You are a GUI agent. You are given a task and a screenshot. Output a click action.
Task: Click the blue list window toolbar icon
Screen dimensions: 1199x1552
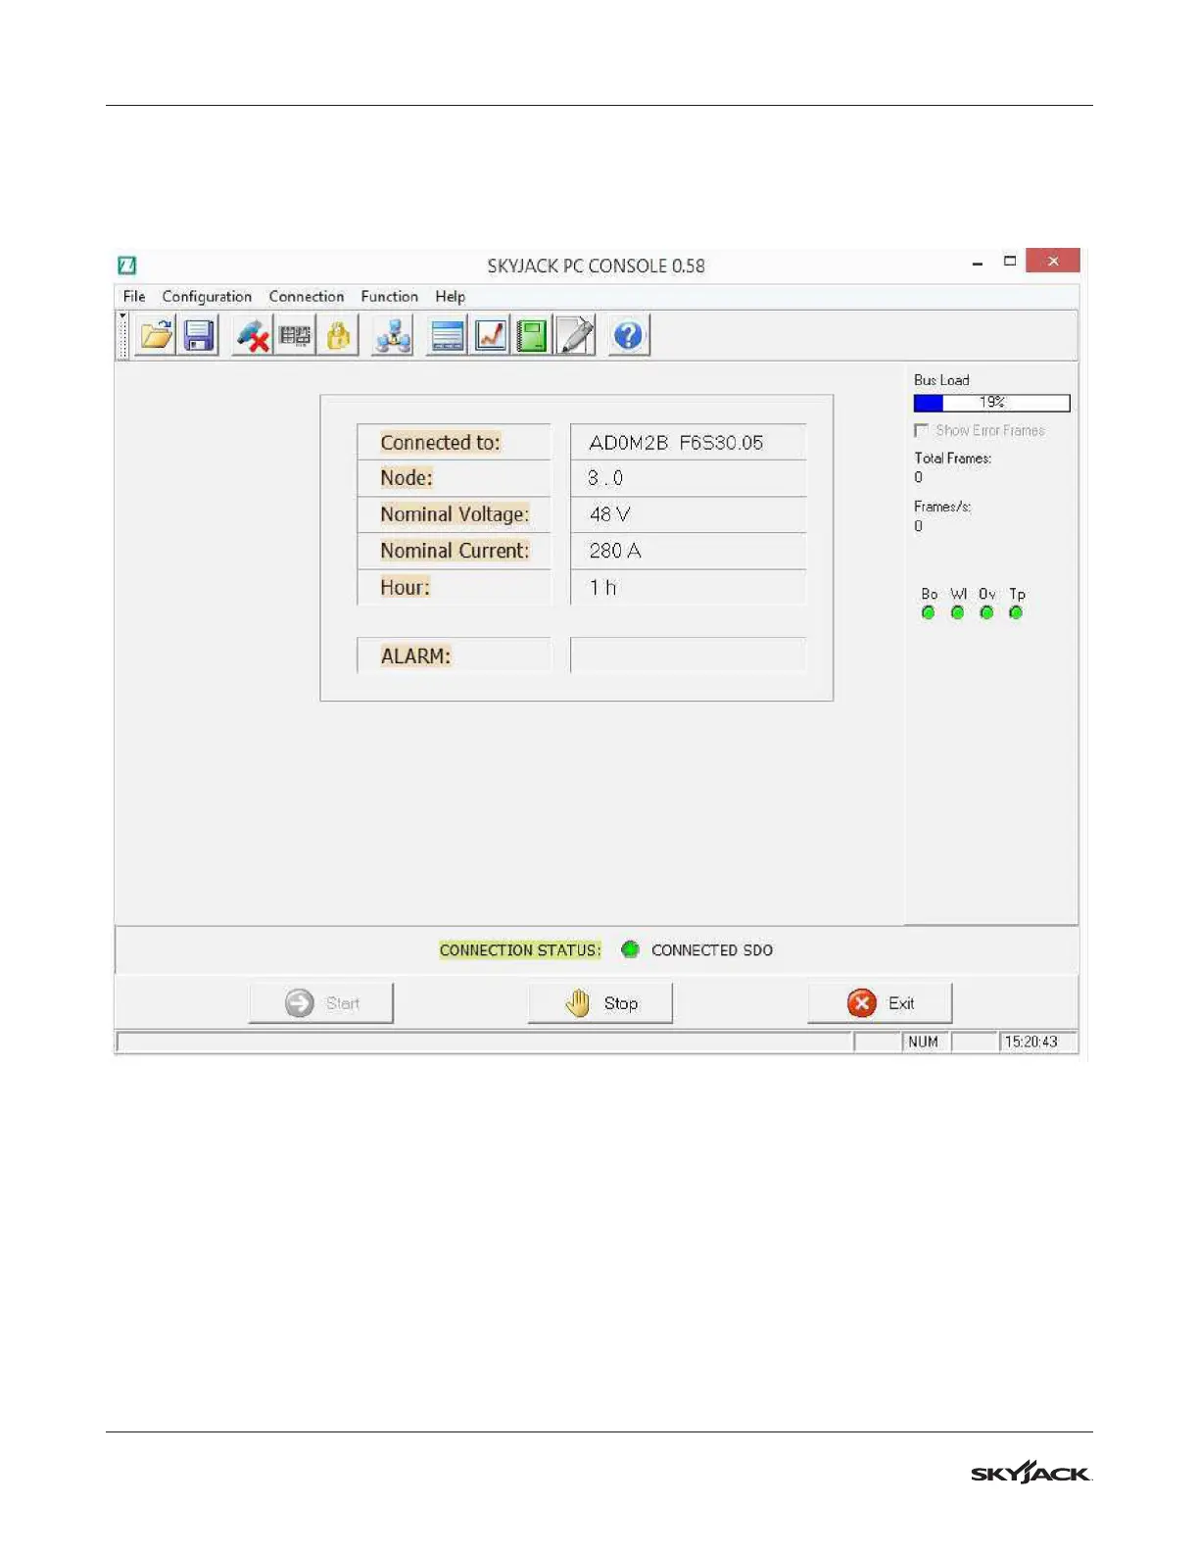click(448, 336)
